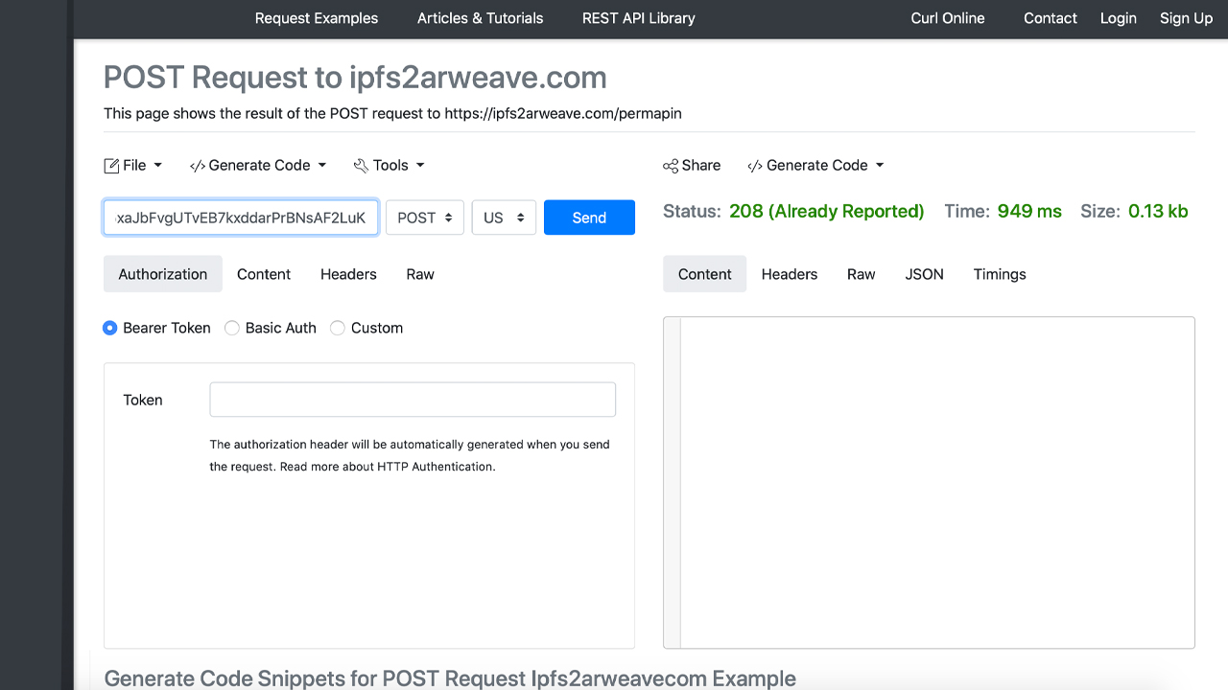Click the Sign Up link
This screenshot has width=1228, height=690.
pos(1187,18)
